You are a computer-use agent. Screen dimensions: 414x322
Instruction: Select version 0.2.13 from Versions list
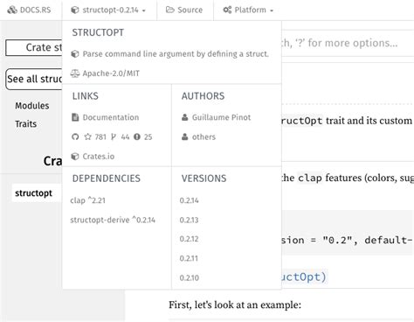189,220
